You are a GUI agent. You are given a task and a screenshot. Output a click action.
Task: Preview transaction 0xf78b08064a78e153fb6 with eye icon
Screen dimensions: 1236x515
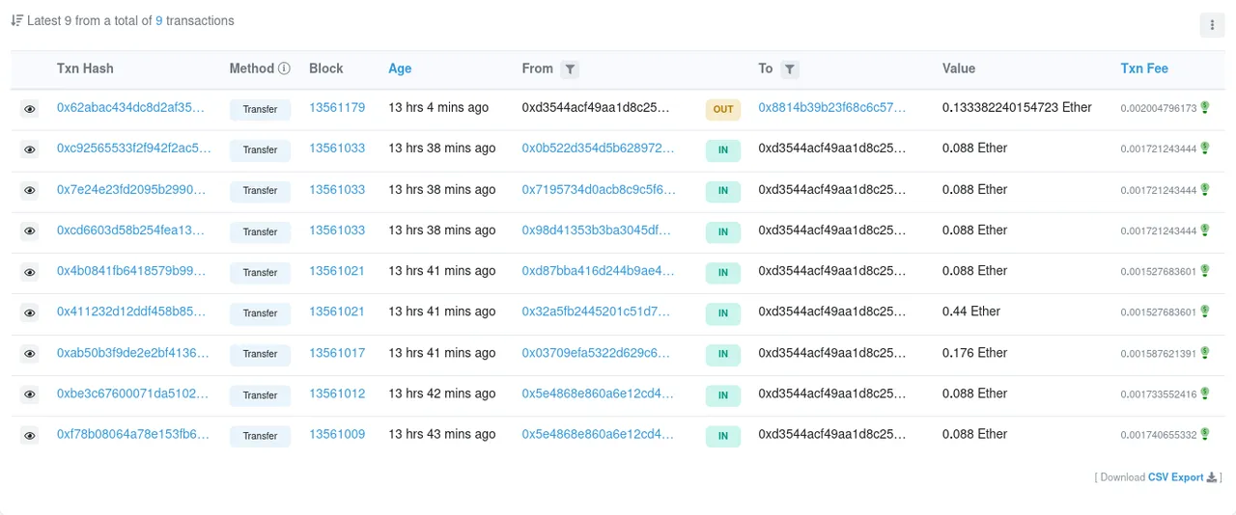30,436
